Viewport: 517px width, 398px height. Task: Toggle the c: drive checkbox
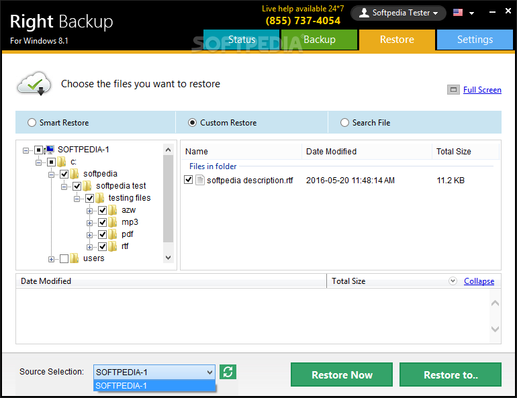[x=51, y=162]
